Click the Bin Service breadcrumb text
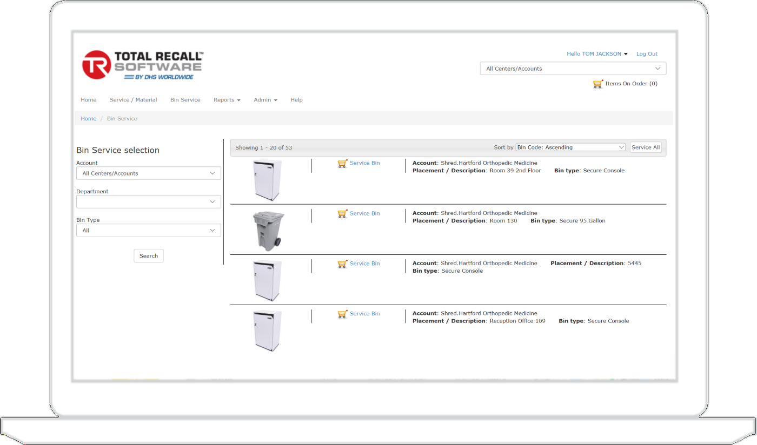Screen dimensions: 757x445 (x=122, y=119)
